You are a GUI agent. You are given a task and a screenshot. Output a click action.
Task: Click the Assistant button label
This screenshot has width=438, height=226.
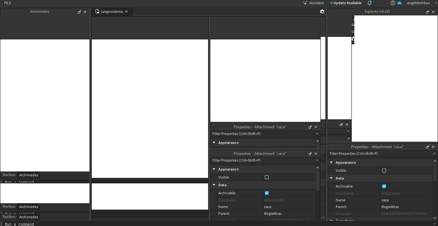click(317, 3)
